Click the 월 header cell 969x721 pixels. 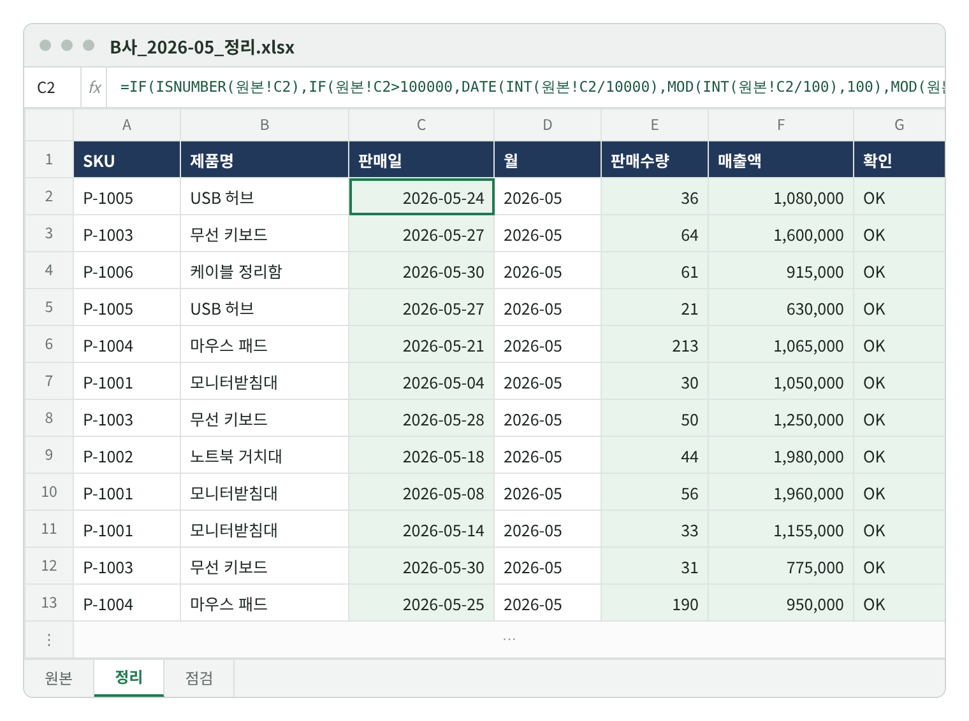(x=548, y=159)
